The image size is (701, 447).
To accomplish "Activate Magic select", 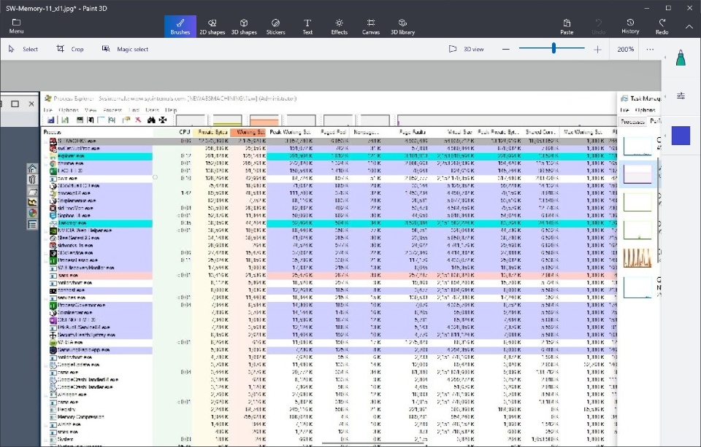I will coord(125,49).
